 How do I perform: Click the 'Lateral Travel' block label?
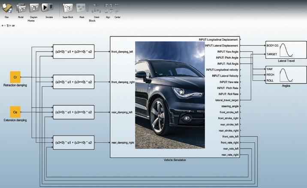pos(286,61)
